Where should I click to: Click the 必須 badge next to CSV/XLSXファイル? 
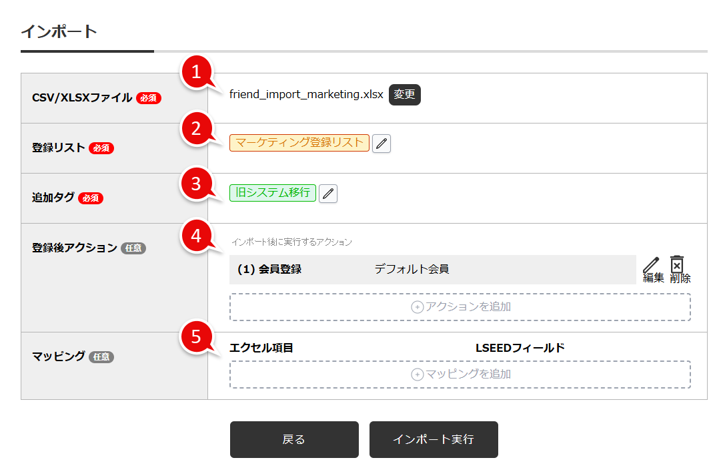[x=148, y=97]
